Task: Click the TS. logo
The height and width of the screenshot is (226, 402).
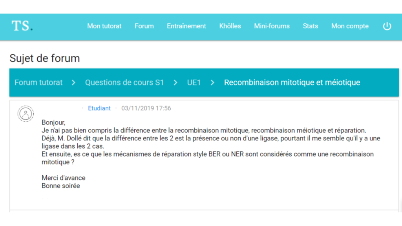Action: pyautogui.click(x=22, y=26)
